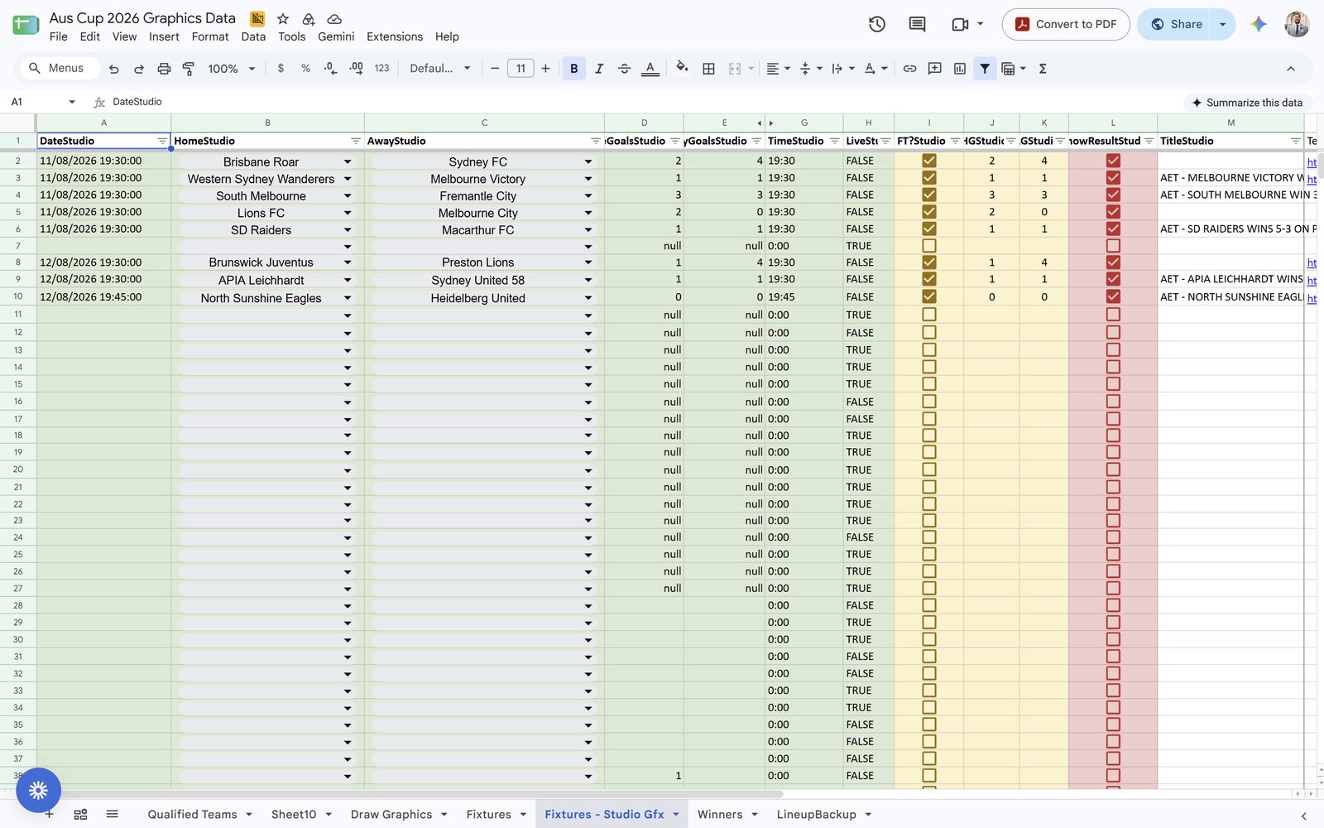Select the paint format tool

coord(189,69)
